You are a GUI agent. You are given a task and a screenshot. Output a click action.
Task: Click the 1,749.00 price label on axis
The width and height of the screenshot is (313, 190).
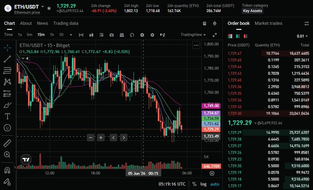coord(211,106)
